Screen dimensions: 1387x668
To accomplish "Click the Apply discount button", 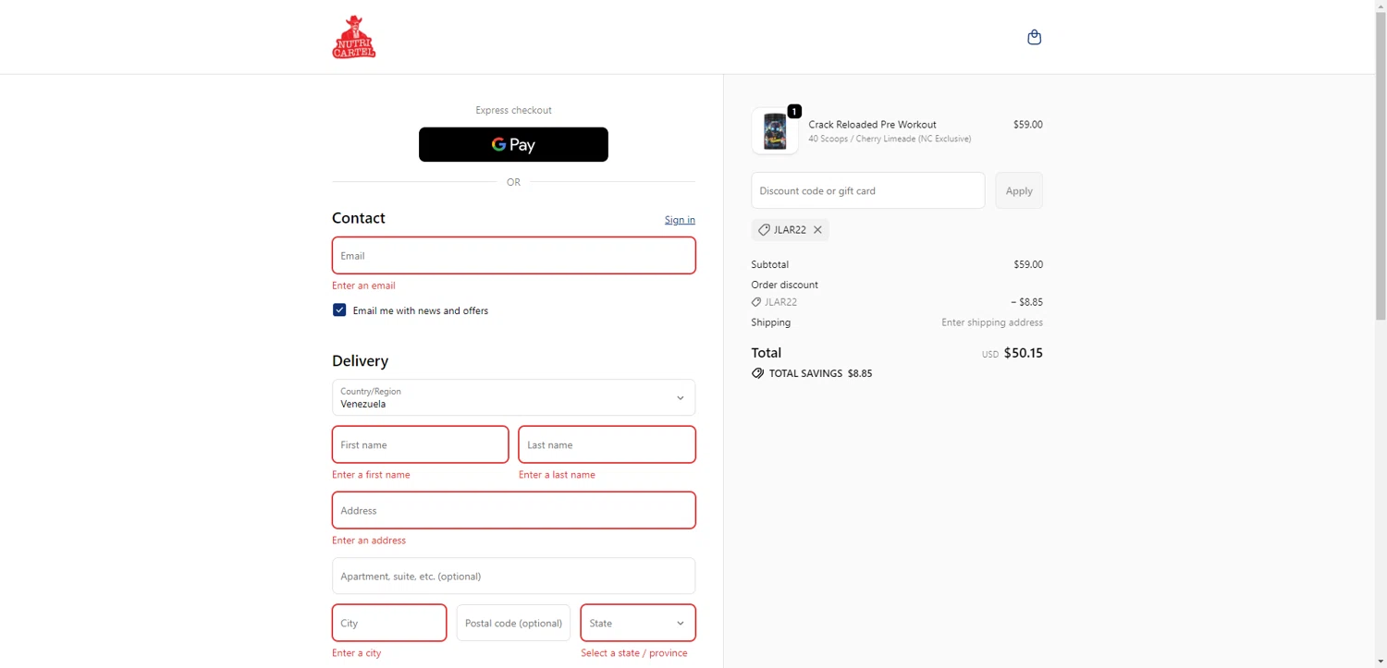I will tap(1019, 190).
